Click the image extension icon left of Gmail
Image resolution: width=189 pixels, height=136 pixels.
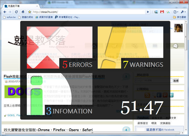156,12
